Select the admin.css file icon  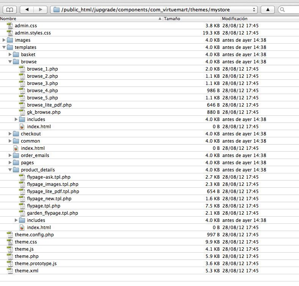pos(10,25)
